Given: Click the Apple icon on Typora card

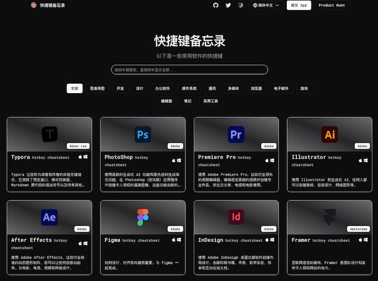Looking at the screenshot, I should [x=80, y=157].
